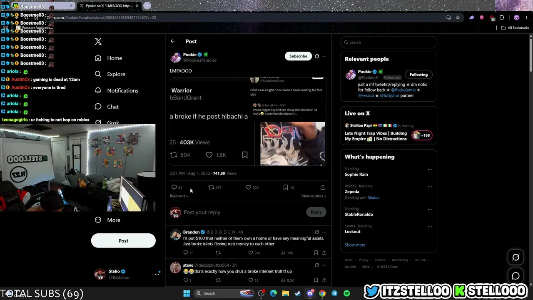
Task: Open more options on Branden's reply
Action: (324, 232)
